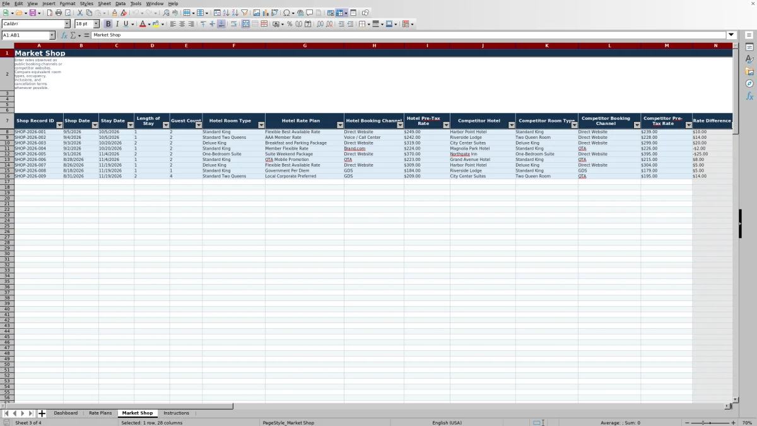Image resolution: width=757 pixels, height=426 pixels.
Task: Select cell SHOP-2026-005
Action: coord(38,154)
